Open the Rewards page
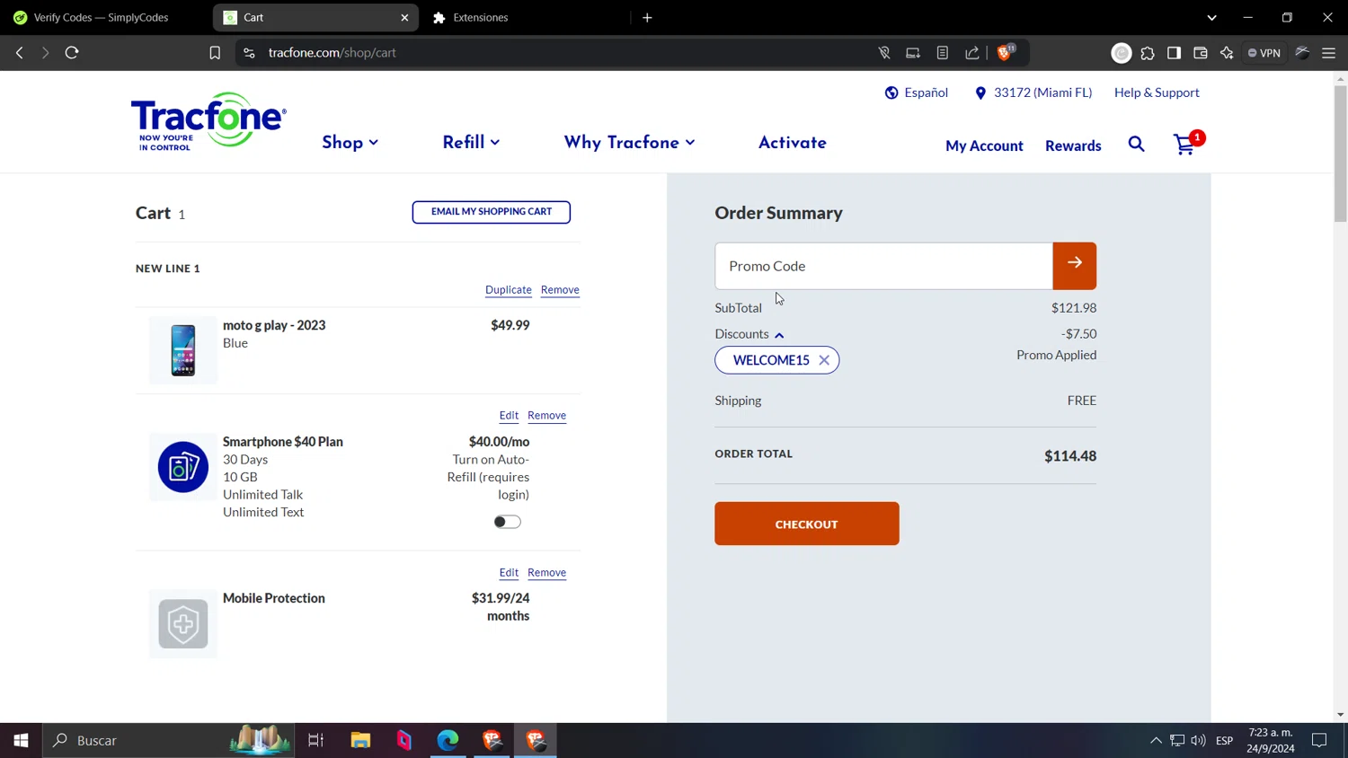 coord(1073,145)
